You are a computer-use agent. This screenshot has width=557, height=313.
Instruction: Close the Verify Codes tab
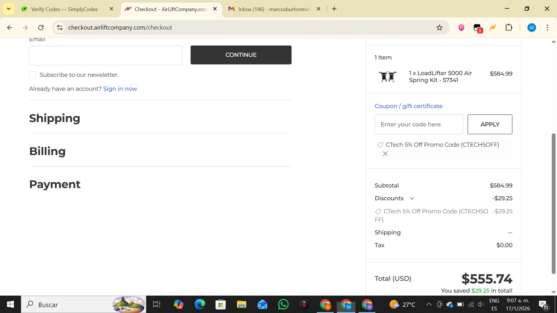pyautogui.click(x=111, y=9)
